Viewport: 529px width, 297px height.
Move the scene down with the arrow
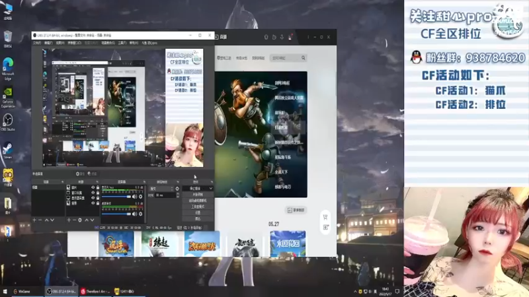pyautogui.click(x=52, y=220)
